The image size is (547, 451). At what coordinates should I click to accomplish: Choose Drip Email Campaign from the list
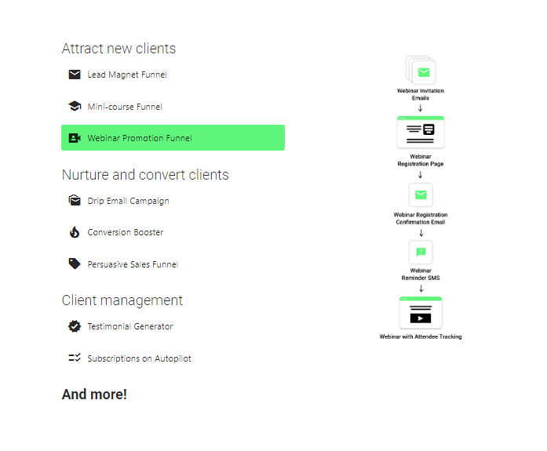pyautogui.click(x=128, y=201)
